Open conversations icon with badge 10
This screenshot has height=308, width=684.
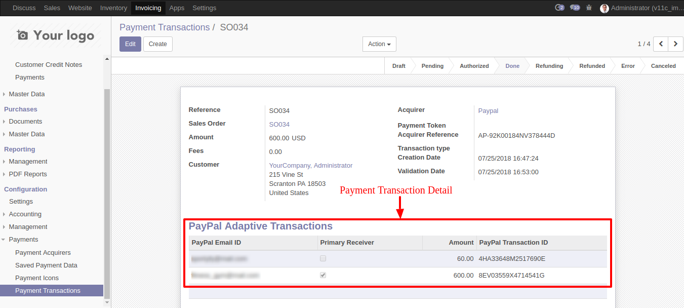click(x=575, y=8)
